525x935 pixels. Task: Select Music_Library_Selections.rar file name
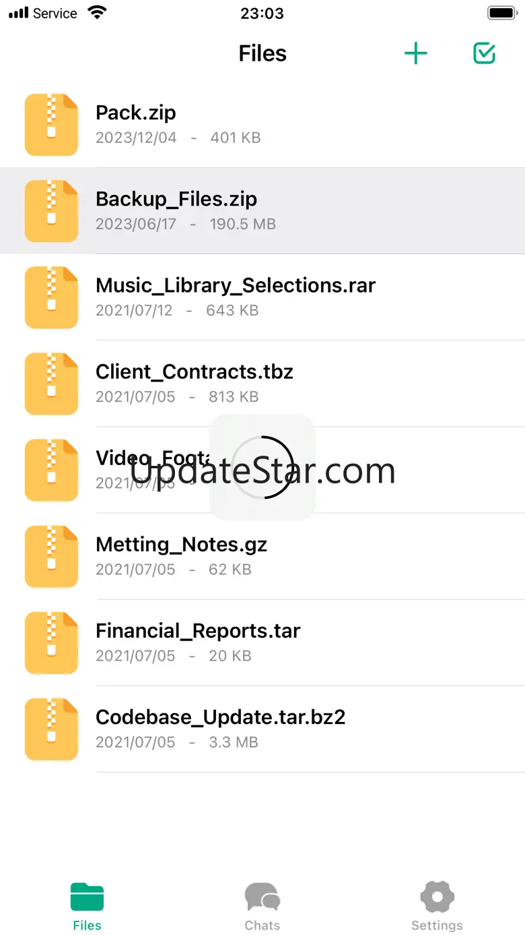236,285
